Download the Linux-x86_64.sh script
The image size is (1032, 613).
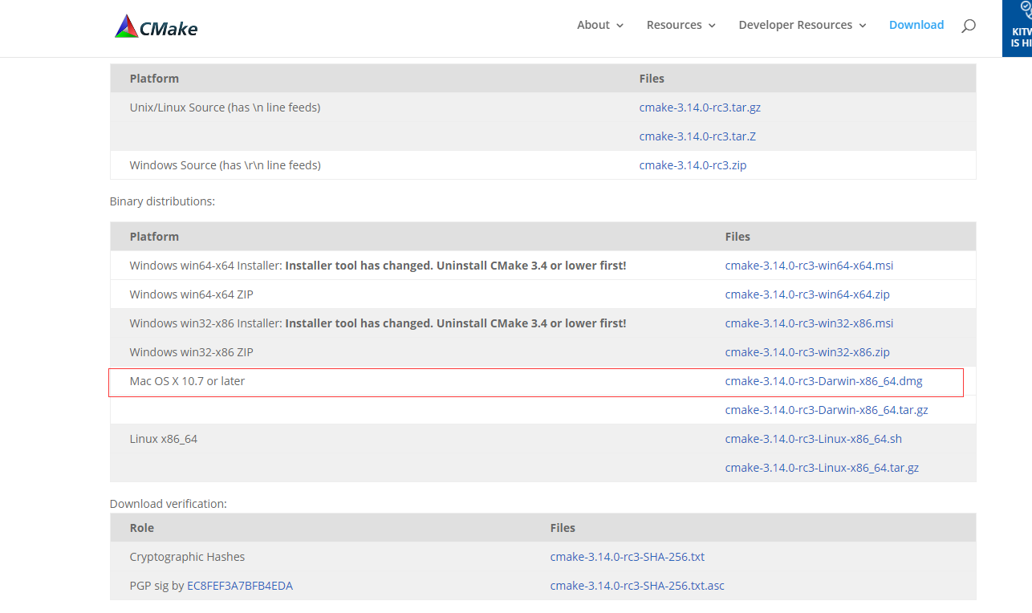[814, 439]
